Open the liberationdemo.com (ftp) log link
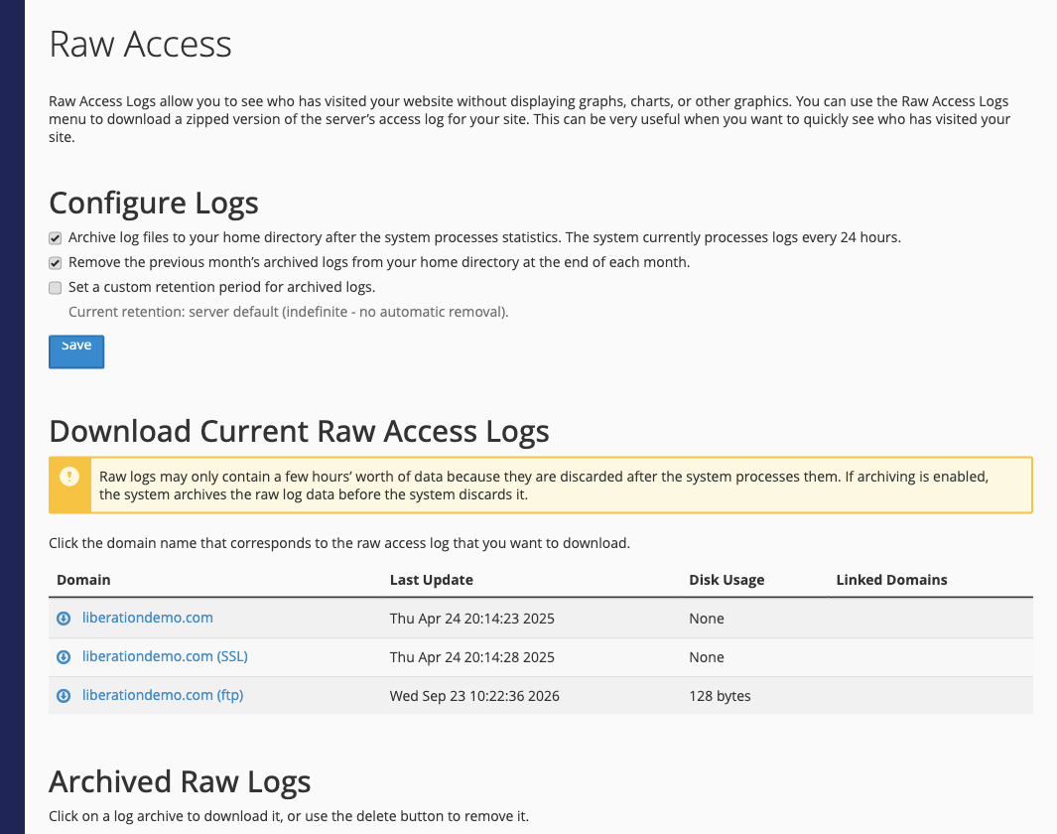The height and width of the screenshot is (834, 1057). (x=163, y=695)
